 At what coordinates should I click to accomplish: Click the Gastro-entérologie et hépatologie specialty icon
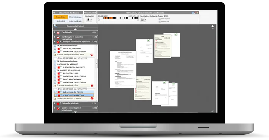click(58, 108)
